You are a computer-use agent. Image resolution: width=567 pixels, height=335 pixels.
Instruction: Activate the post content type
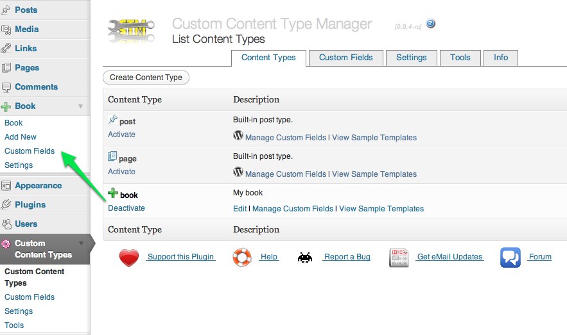[x=121, y=135]
